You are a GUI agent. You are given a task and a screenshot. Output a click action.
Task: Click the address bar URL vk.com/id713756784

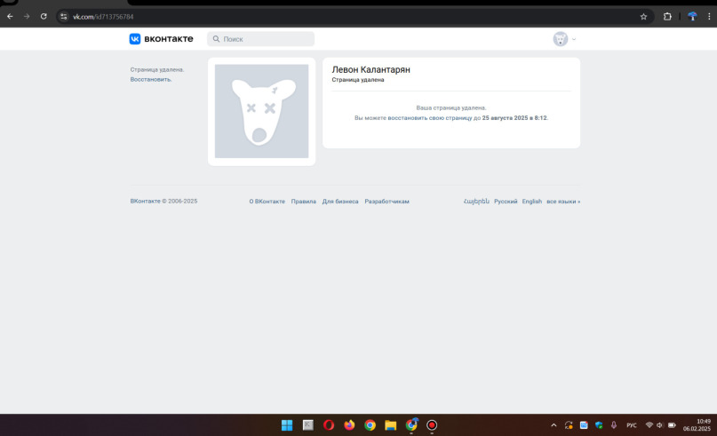103,17
